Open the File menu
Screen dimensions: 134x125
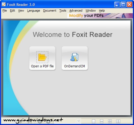[x=5, y=10]
